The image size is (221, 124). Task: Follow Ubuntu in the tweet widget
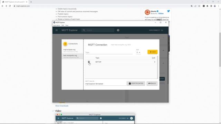tap(161, 13)
